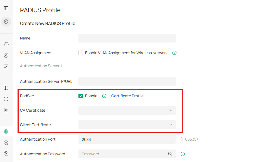Open the CA Certificate dropdown

click(x=127, y=110)
